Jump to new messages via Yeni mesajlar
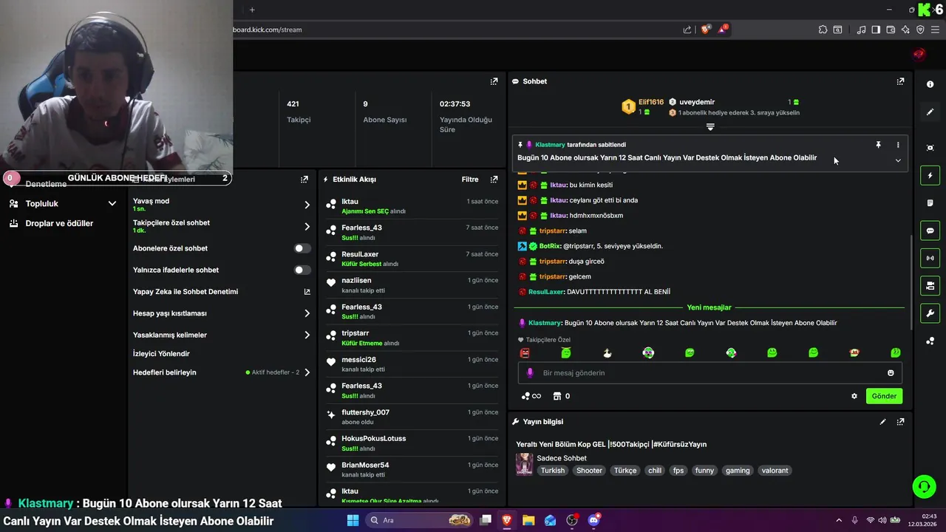946x532 pixels. point(709,307)
